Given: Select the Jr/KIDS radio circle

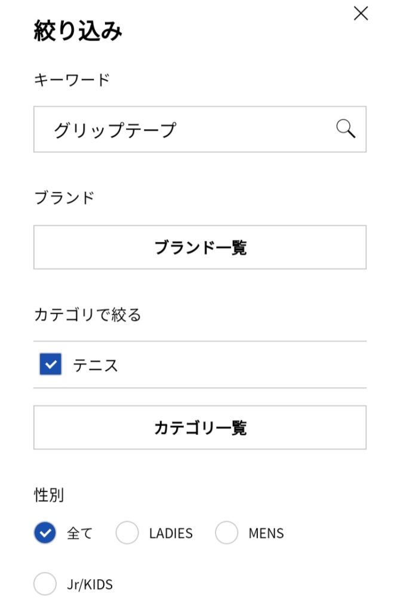Looking at the screenshot, I should point(45,583).
